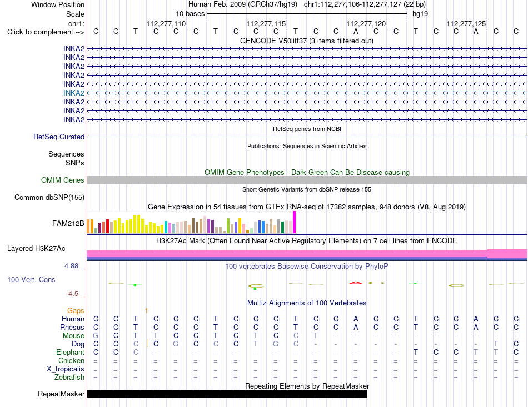Click the Sequences track label
Viewport: 528px width, 407px height.
66,154
